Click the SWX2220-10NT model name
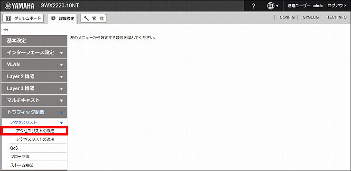 (x=60, y=6)
